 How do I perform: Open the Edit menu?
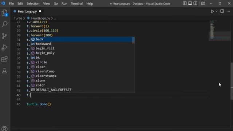click(20, 3)
